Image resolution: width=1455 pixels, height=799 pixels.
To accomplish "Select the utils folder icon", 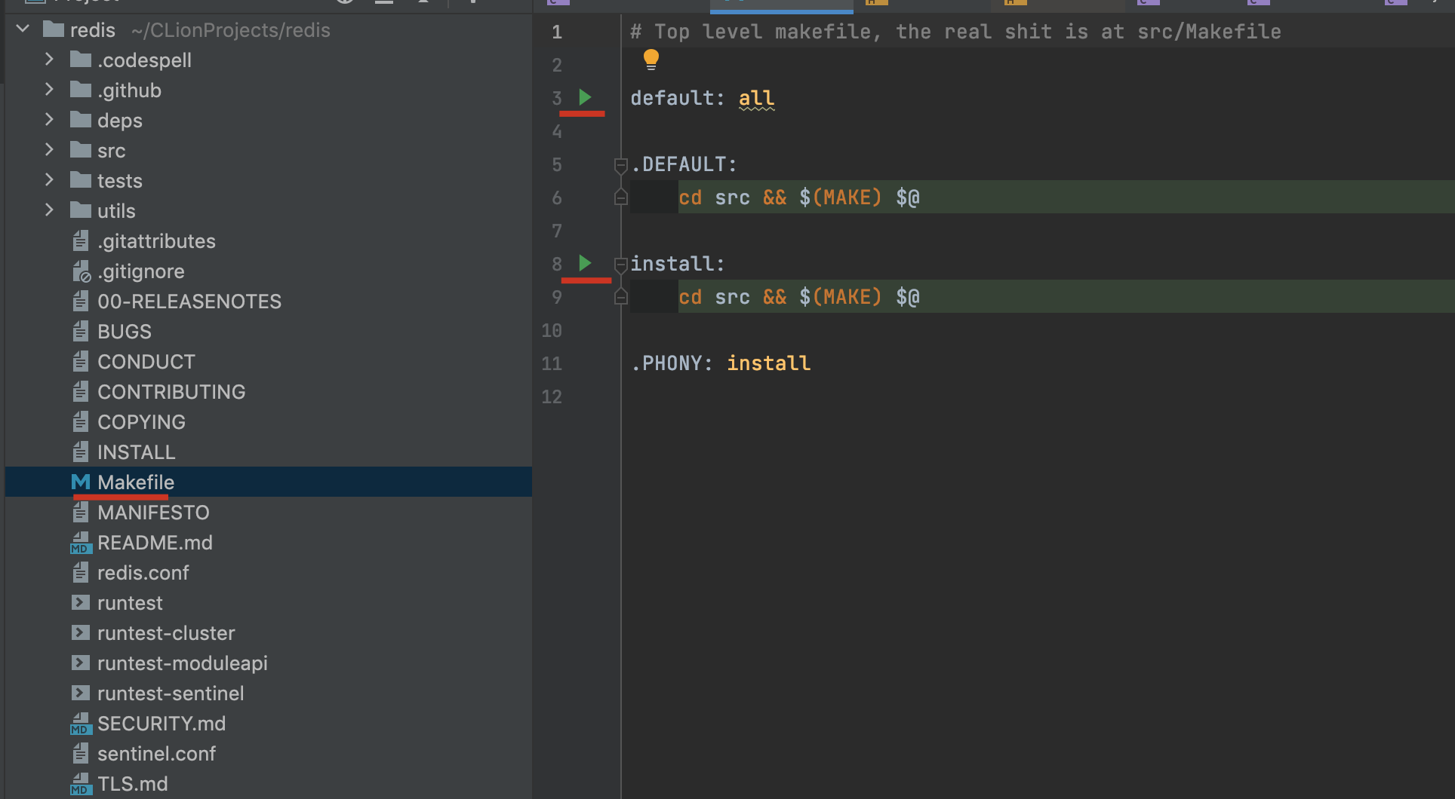I will pos(81,210).
